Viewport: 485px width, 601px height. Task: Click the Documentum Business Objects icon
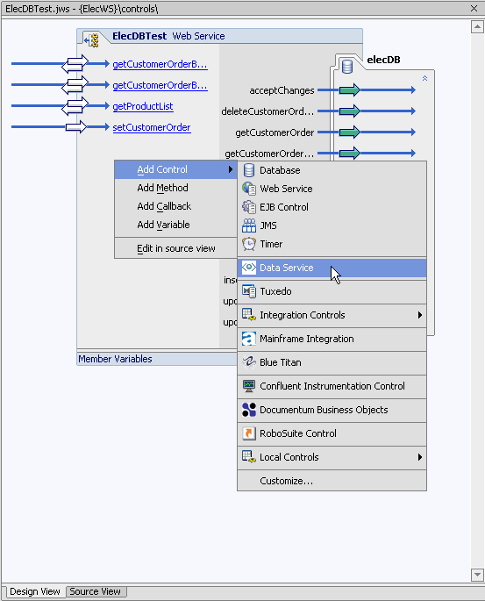249,410
